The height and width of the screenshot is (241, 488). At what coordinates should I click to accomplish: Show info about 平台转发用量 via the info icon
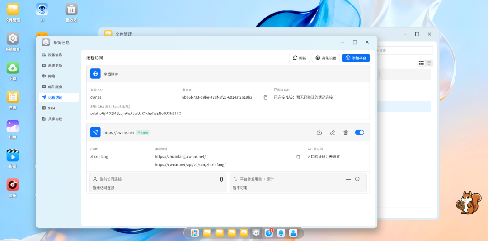pyautogui.click(x=357, y=179)
